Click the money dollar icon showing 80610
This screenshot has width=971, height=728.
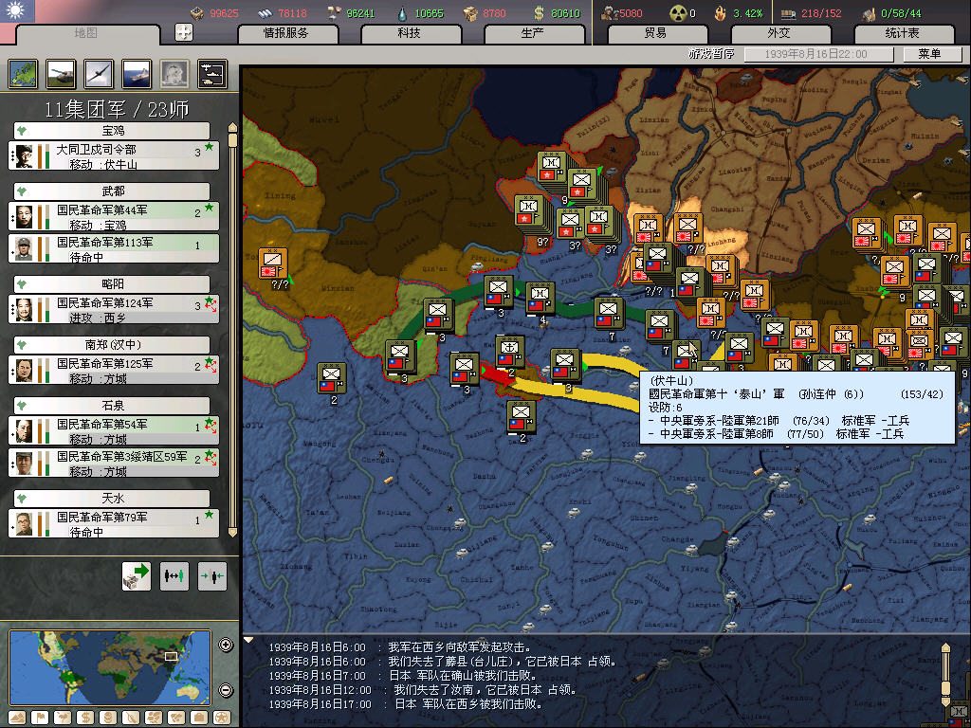[x=539, y=13]
